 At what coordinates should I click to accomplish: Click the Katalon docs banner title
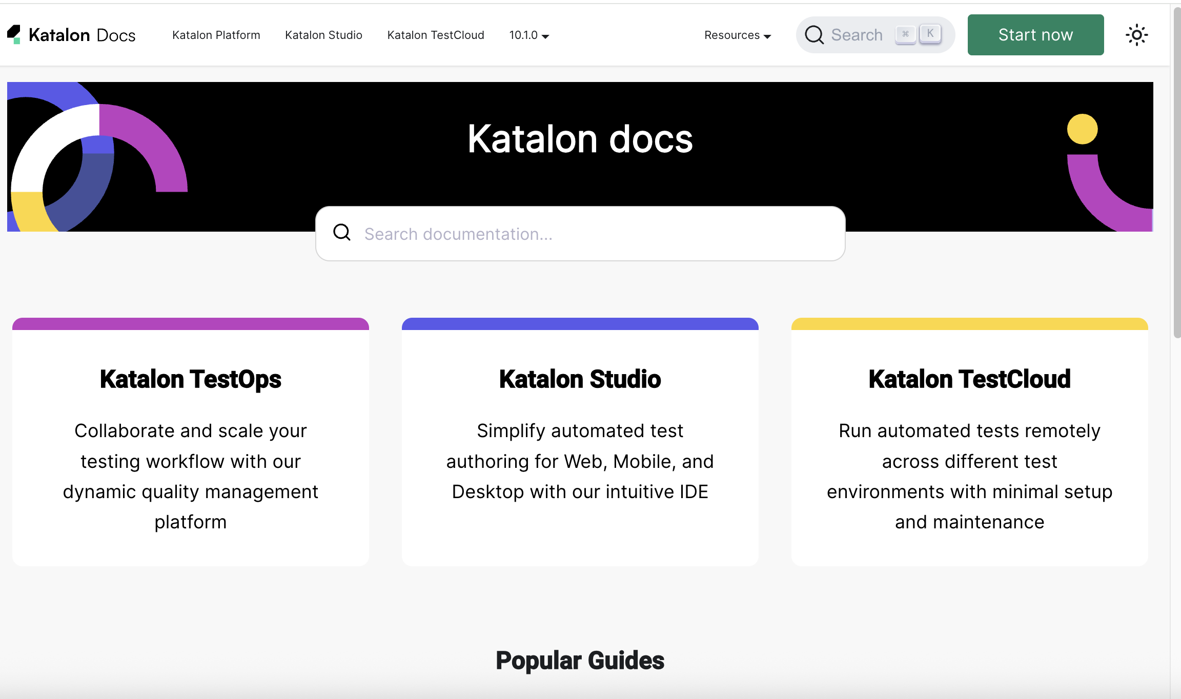580,139
